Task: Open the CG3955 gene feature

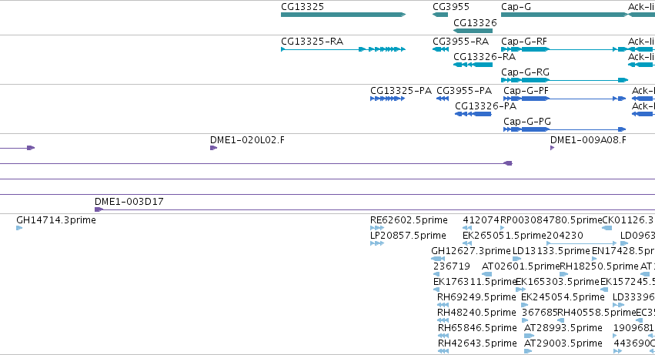Action: [439, 15]
